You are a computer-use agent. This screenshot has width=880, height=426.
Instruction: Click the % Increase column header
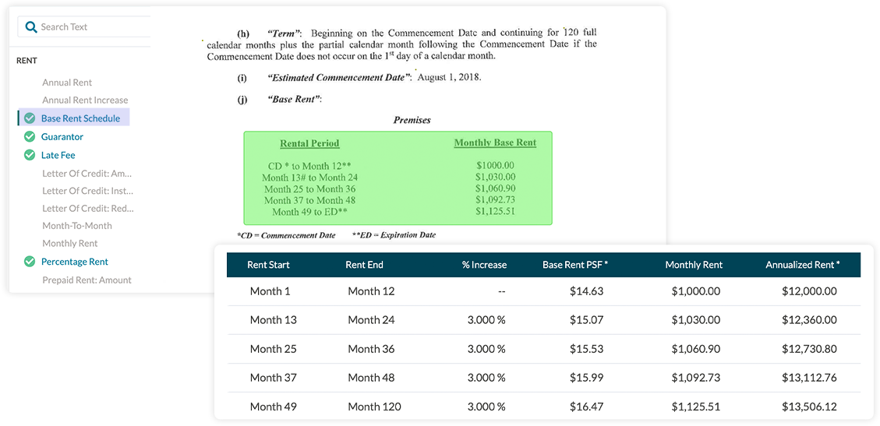484,265
